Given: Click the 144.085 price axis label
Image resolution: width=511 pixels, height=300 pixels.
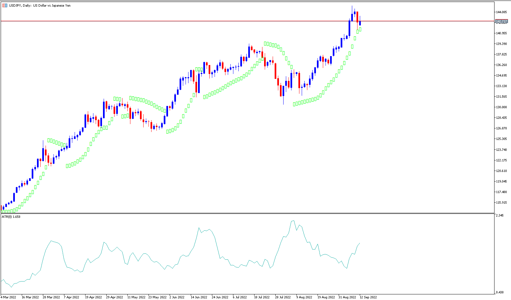Looking at the screenshot, I should point(501,12).
